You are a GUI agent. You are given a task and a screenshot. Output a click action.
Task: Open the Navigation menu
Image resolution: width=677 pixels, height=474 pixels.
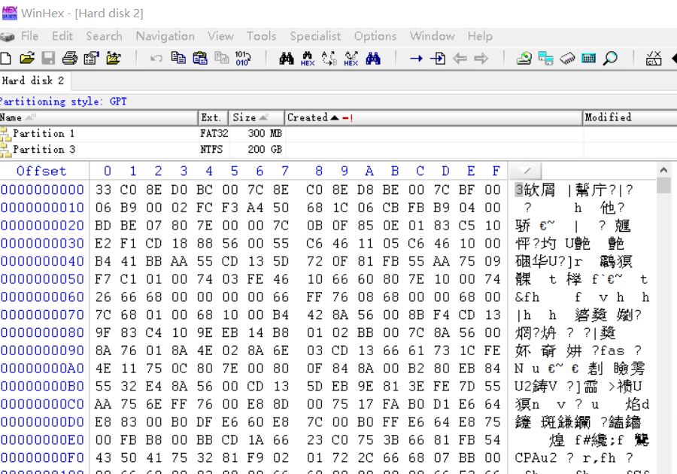click(x=165, y=36)
